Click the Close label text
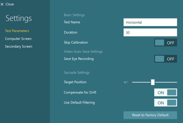183x123 pixels. (x=10, y=4)
